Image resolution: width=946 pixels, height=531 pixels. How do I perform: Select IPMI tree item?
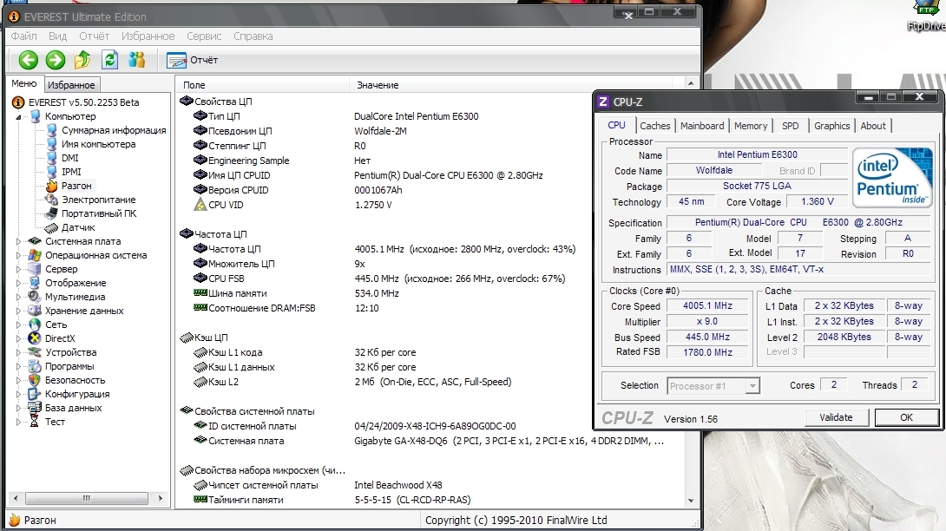(x=71, y=172)
